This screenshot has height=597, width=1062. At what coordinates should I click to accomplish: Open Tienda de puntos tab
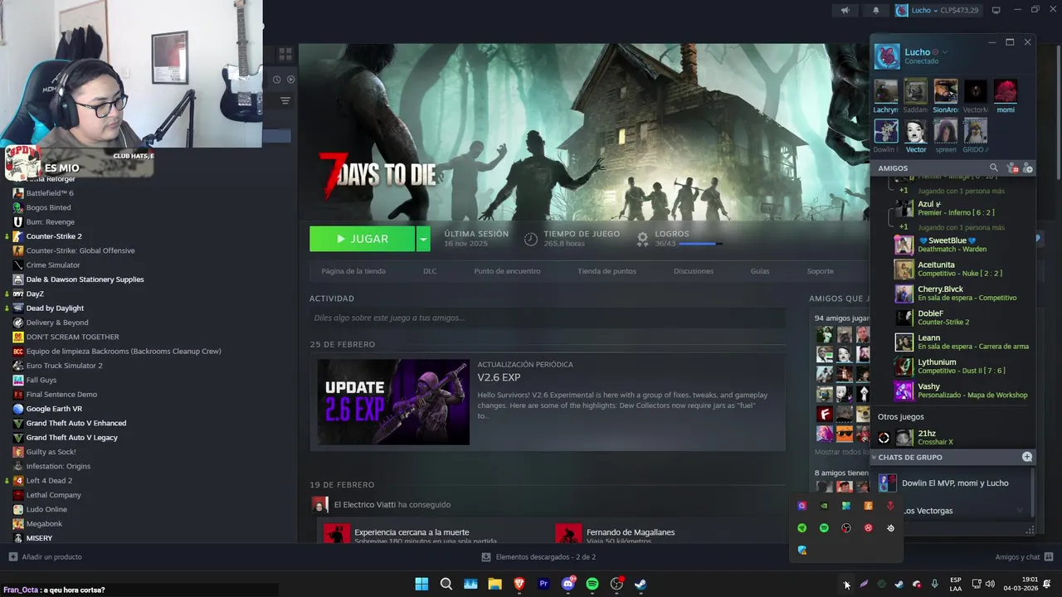[x=607, y=271]
